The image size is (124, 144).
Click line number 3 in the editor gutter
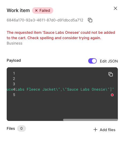point(14,84)
